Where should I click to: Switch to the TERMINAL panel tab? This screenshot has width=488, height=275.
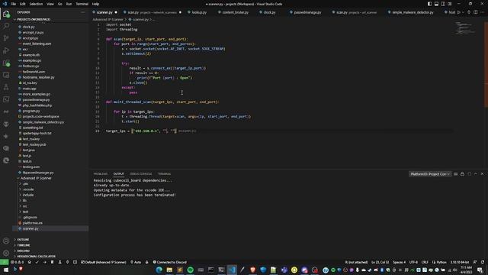[165, 174]
